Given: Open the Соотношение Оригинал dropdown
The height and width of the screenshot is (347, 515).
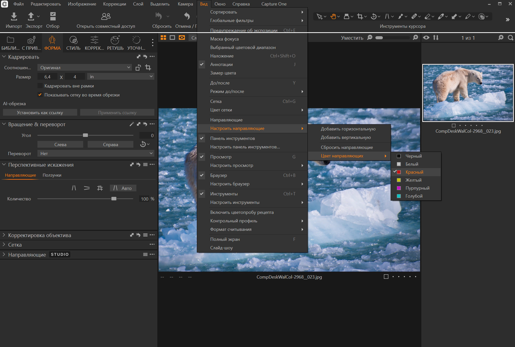Looking at the screenshot, I should pos(85,67).
